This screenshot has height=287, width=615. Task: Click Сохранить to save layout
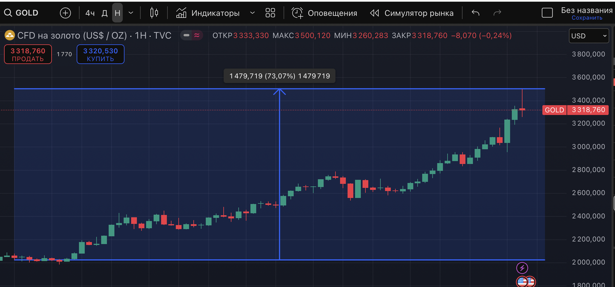587,18
